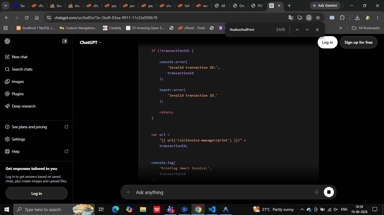Click the stop generating button
384x215 pixels.
(x=329, y=192)
